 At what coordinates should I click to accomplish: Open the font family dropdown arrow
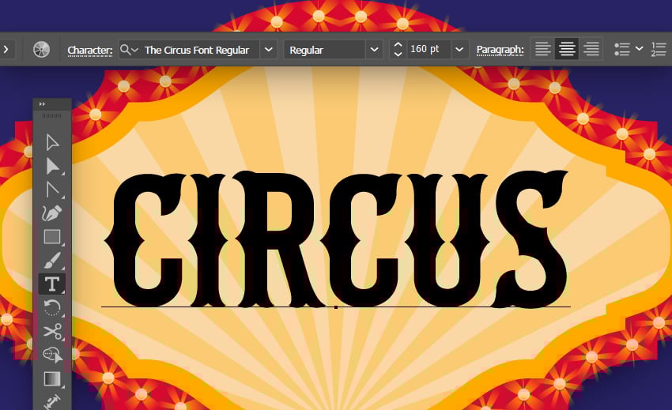tap(269, 50)
